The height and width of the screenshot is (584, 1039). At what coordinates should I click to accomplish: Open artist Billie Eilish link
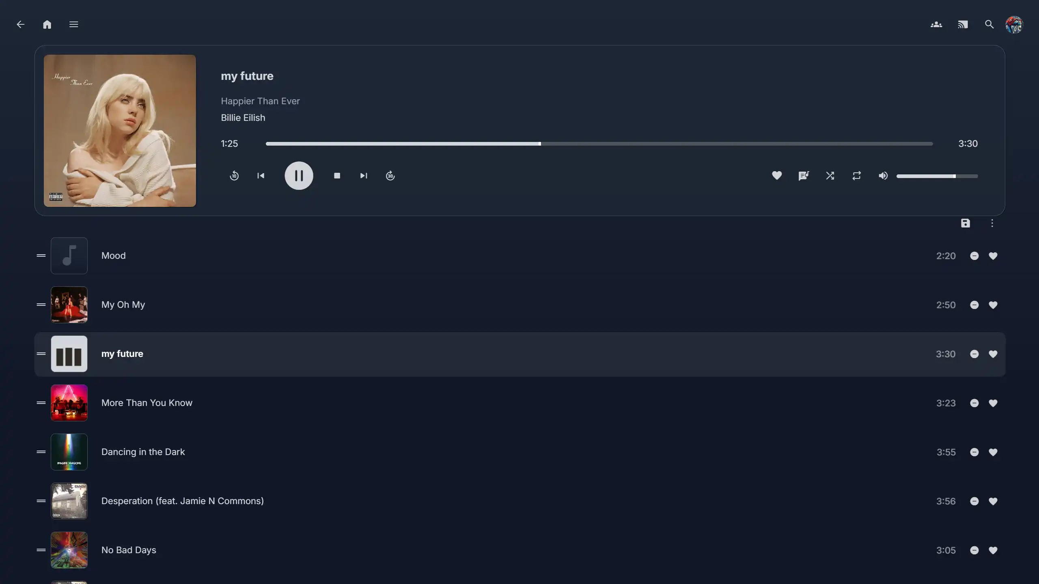point(243,118)
